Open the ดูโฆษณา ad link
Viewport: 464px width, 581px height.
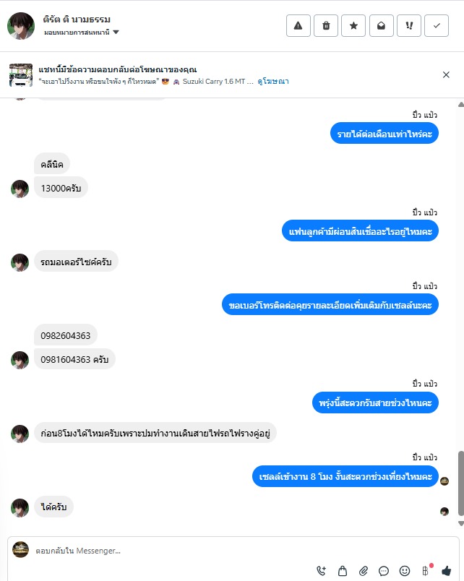[273, 81]
